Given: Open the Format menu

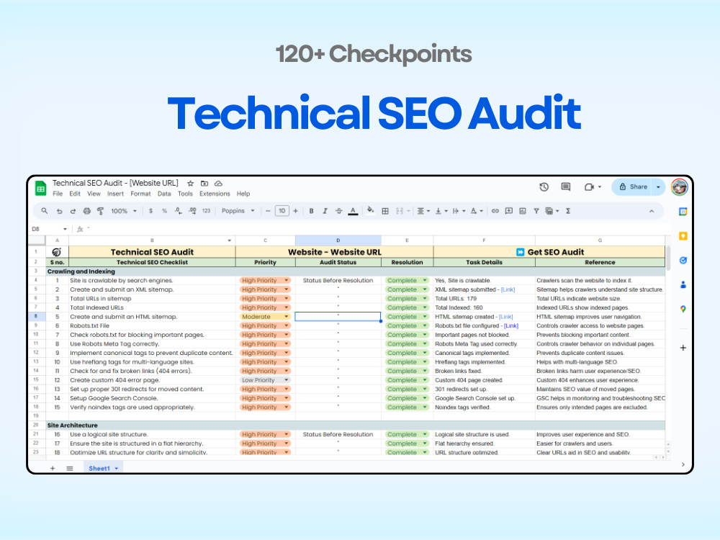Looking at the screenshot, I should click(140, 194).
